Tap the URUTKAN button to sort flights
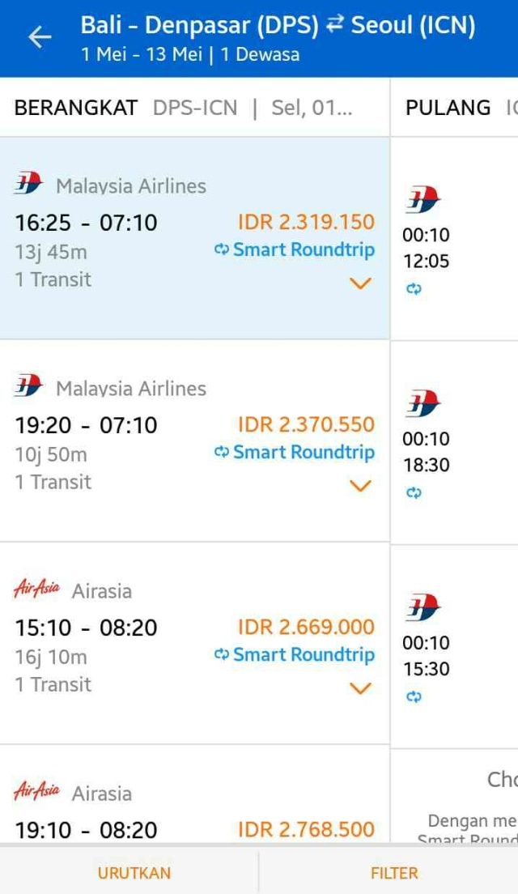The height and width of the screenshot is (894, 518). [x=134, y=873]
